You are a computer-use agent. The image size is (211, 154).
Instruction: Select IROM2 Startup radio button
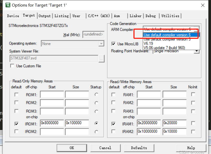[x=96, y=132]
